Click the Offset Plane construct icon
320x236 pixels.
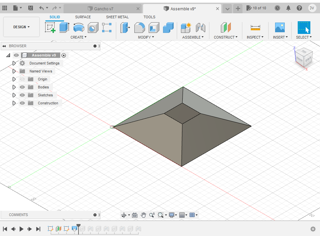click(226, 28)
